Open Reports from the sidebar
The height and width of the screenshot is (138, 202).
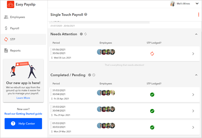[23, 50]
